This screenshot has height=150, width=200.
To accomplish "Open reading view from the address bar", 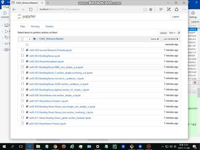I will (145, 10).
